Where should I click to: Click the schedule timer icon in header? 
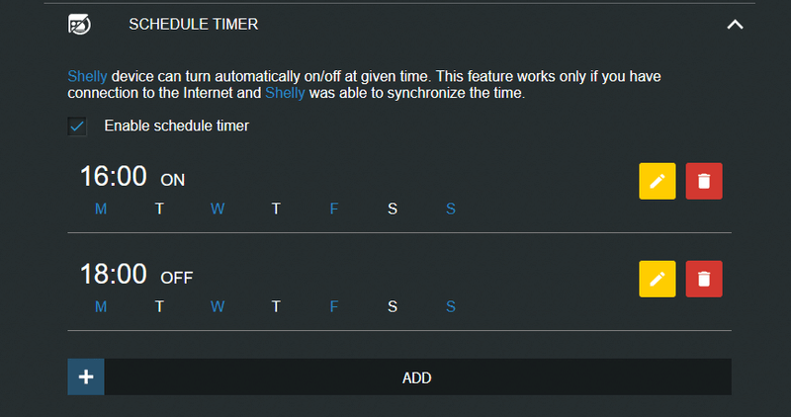pyautogui.click(x=81, y=25)
